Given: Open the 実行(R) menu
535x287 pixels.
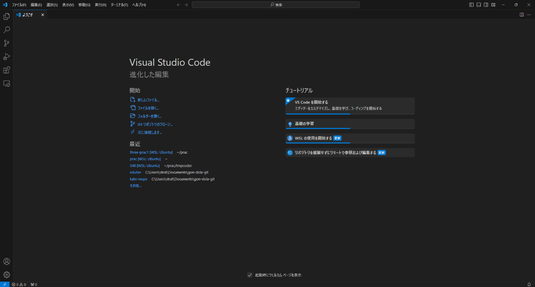Looking at the screenshot, I should tap(101, 5).
